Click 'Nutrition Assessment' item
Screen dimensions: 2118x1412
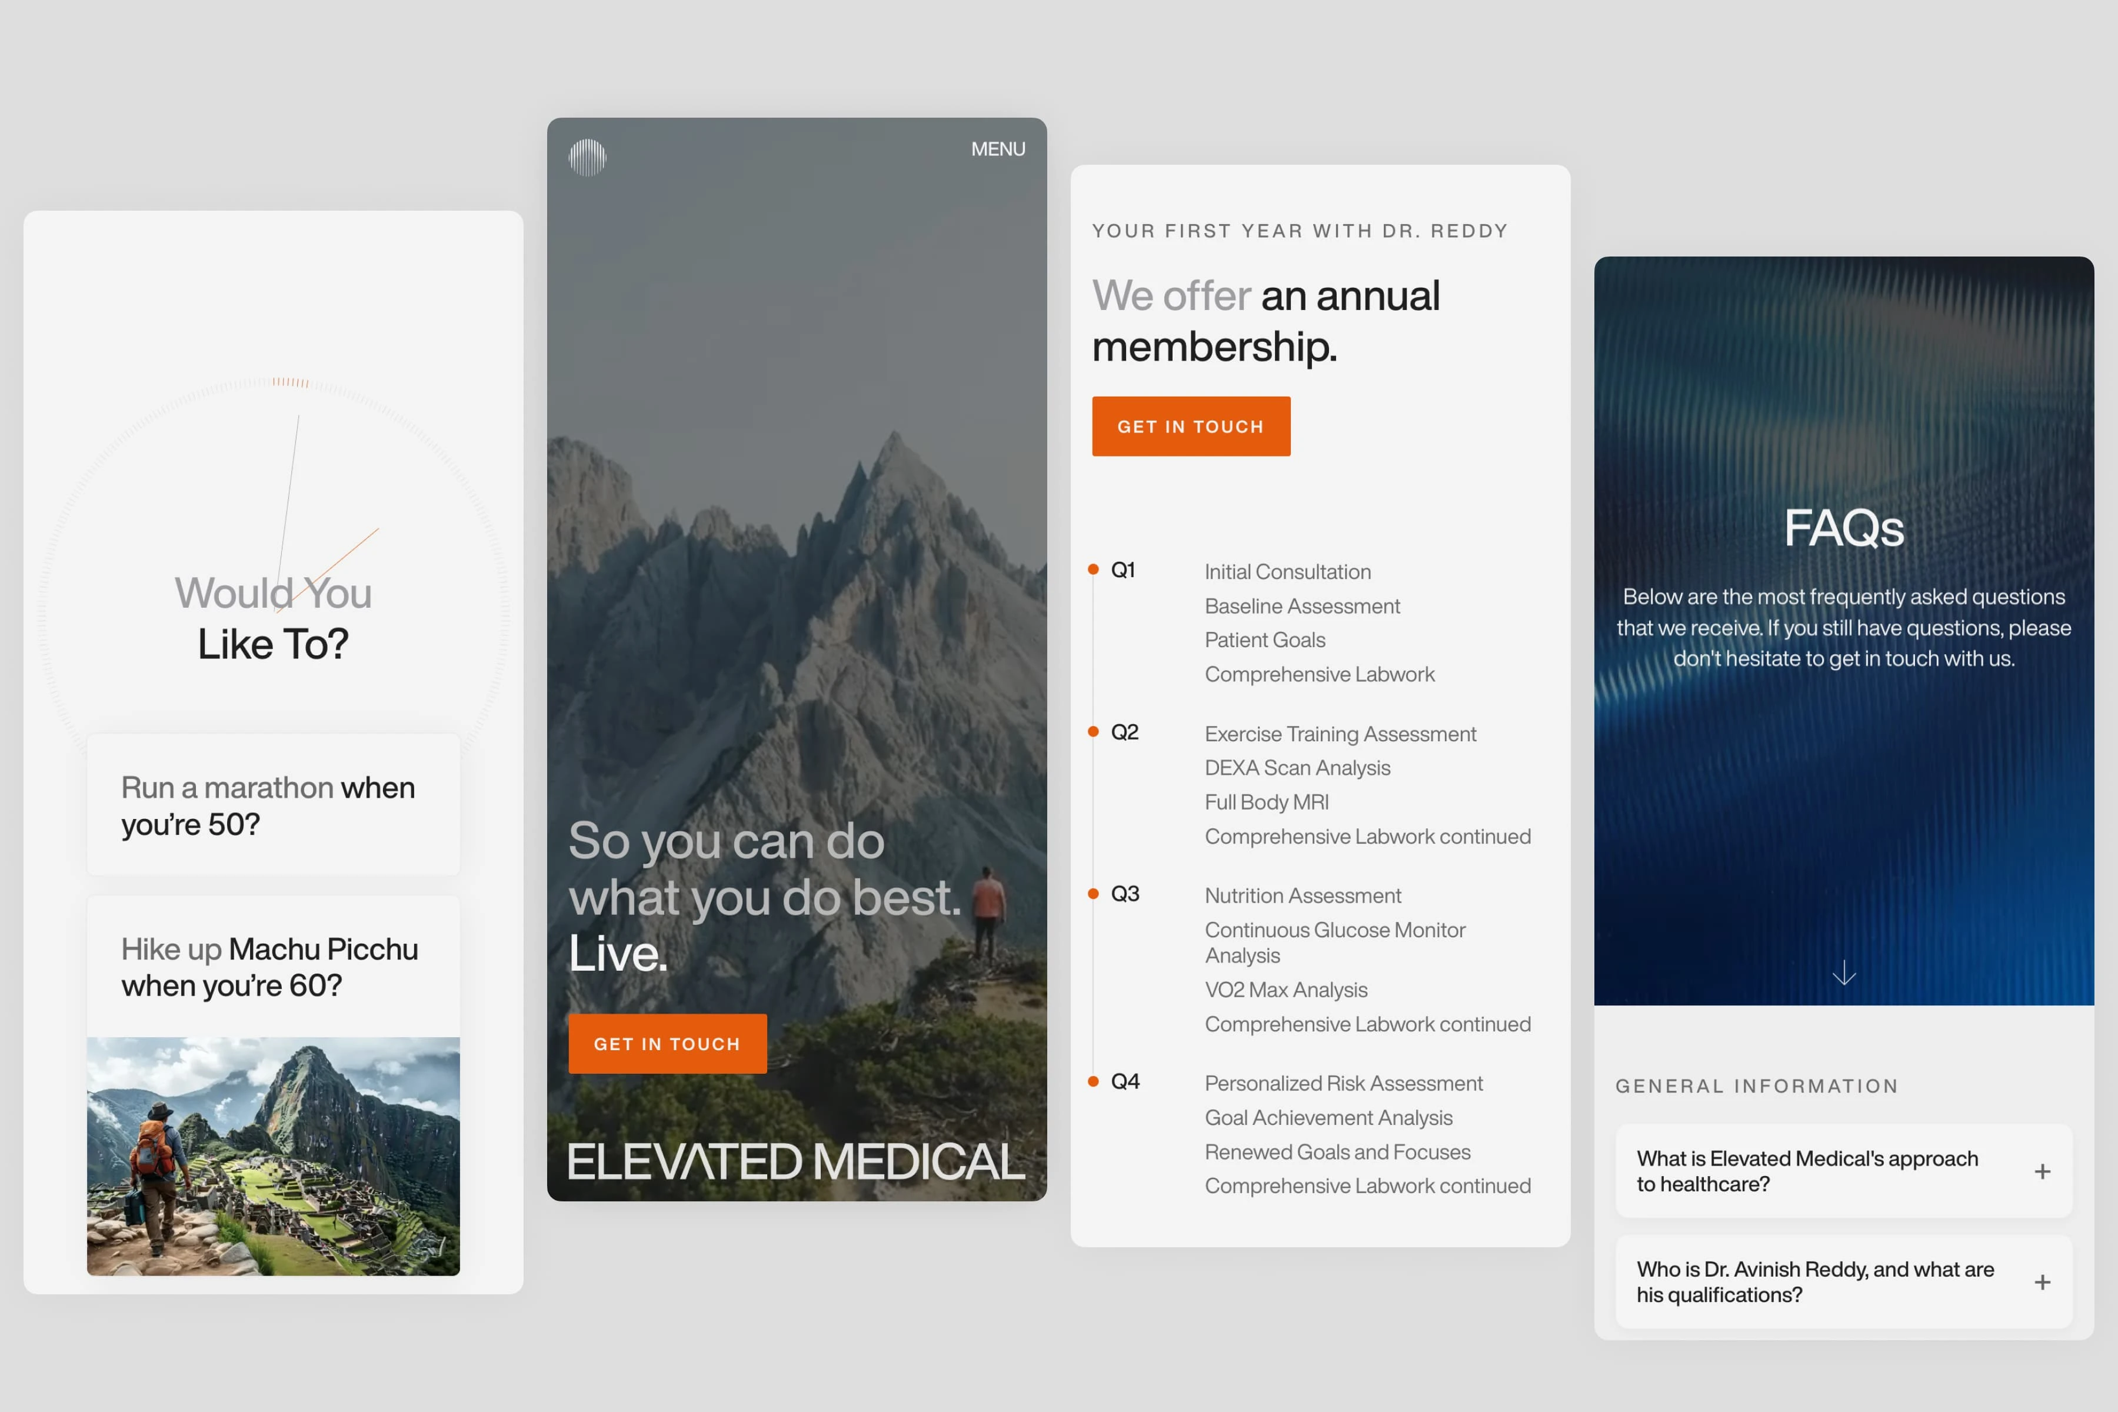pyautogui.click(x=1303, y=895)
